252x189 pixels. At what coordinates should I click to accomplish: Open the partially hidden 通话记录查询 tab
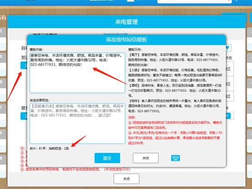[45, 34]
